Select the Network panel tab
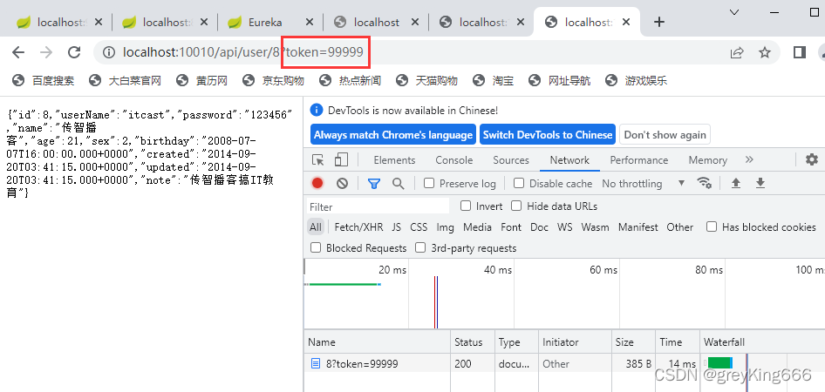This screenshot has height=392, width=825. coord(569,159)
